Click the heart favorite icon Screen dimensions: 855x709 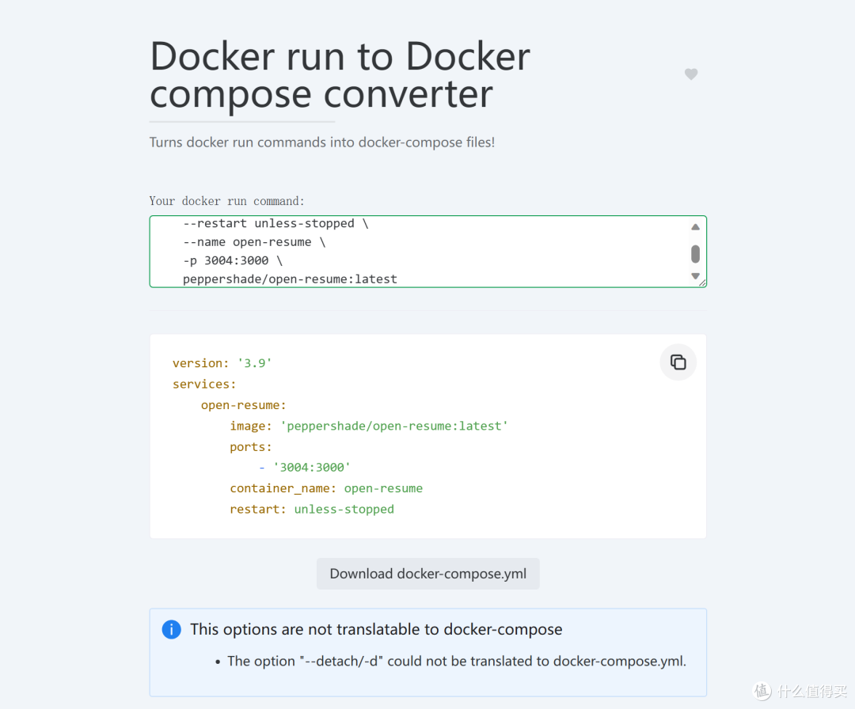click(x=690, y=74)
